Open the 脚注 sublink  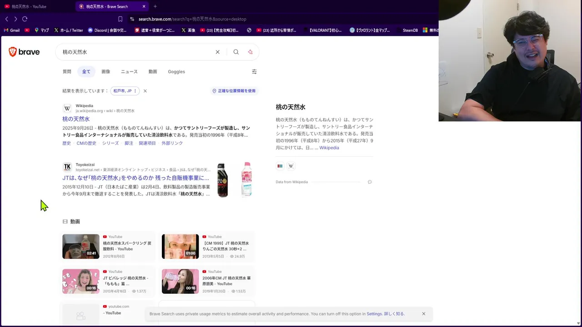[129, 143]
